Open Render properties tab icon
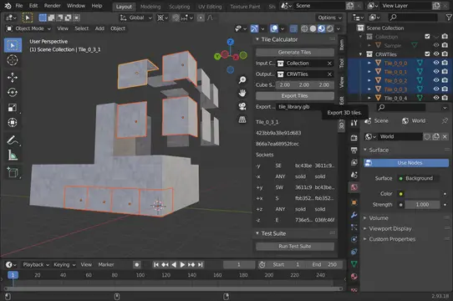 (354, 138)
